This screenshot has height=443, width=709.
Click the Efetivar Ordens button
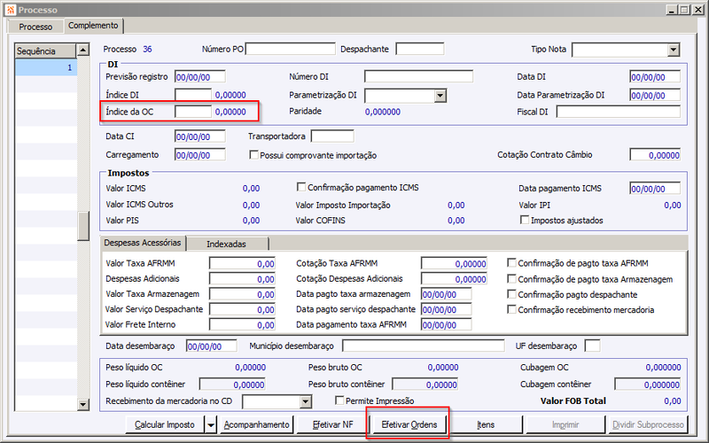tap(409, 424)
